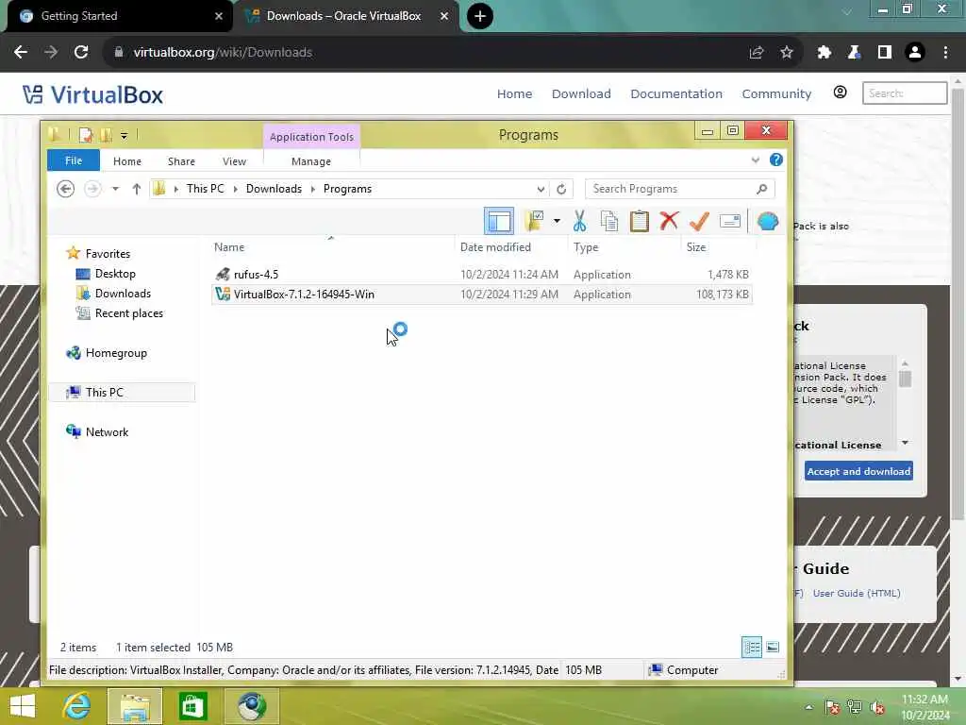Sort by the Size column header
966x725 pixels.
[x=696, y=247]
